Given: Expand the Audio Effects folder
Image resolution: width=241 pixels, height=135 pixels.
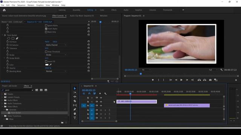Looking at the screenshot, I should [x=2, y=100].
